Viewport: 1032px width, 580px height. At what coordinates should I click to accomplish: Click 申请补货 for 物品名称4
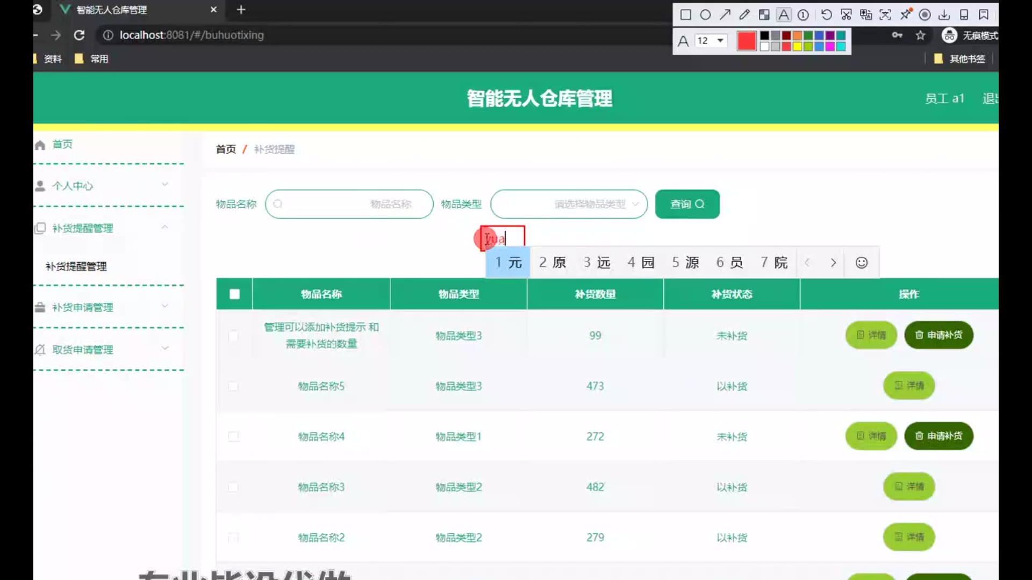(x=938, y=436)
